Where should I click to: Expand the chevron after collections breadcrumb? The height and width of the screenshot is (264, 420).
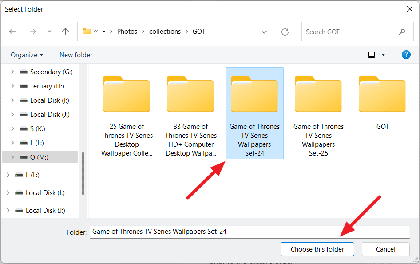(x=187, y=32)
